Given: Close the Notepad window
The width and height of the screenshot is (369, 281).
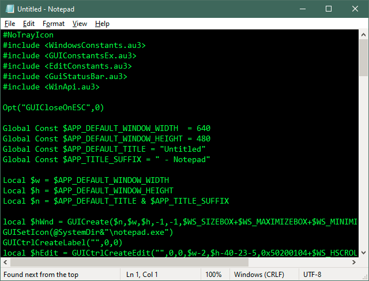Looking at the screenshot, I should click(x=355, y=9).
